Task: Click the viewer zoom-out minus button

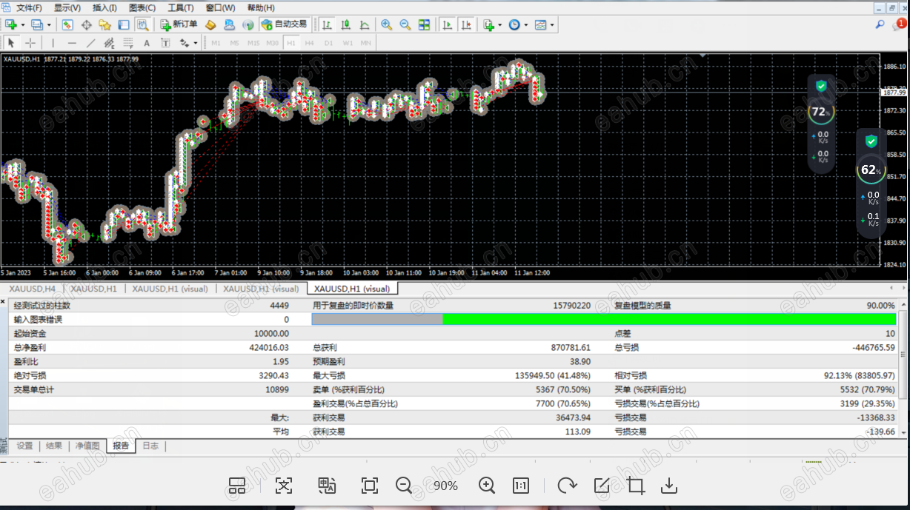Action: (x=404, y=486)
